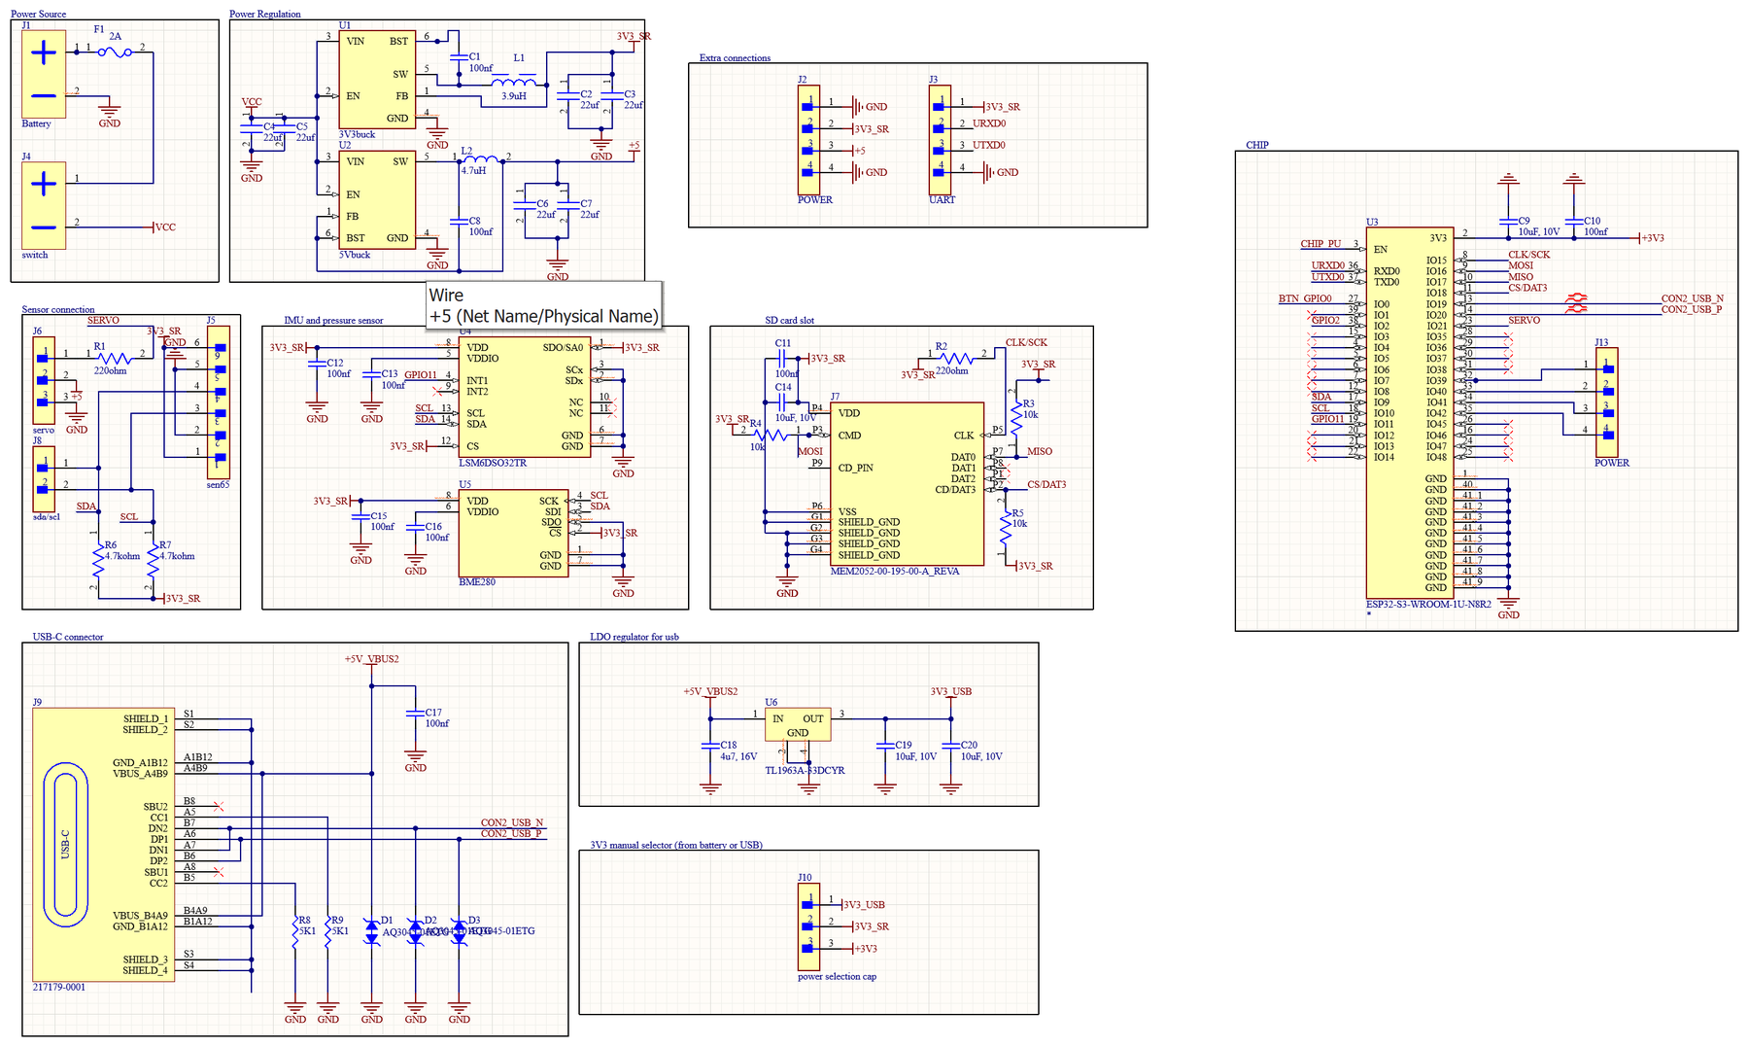Click capacitor C18 4u7, 16V
Viewport: 1749px width, 1047px height.
click(709, 746)
